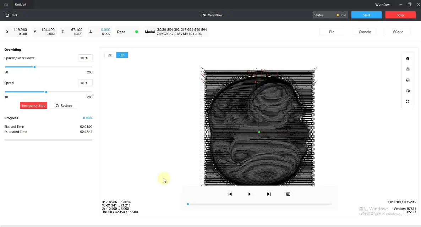Image resolution: width=421 pixels, height=227 pixels.
Task: Click the Speed percentage input field
Action: (x=85, y=83)
